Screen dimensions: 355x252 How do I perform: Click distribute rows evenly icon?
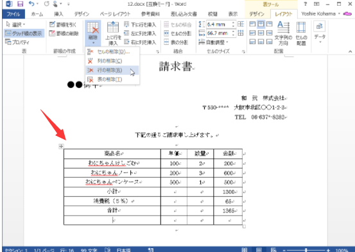(x=241, y=24)
